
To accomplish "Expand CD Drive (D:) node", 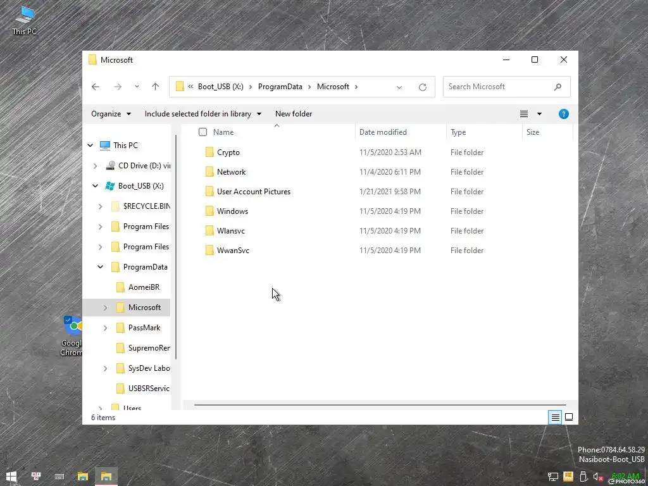I will (x=95, y=166).
